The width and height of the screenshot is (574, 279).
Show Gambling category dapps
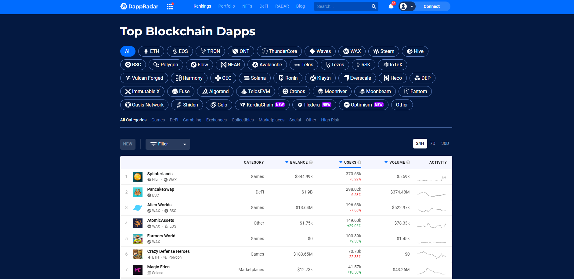(192, 120)
